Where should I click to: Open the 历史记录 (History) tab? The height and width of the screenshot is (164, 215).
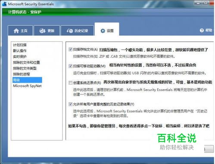[77, 30]
